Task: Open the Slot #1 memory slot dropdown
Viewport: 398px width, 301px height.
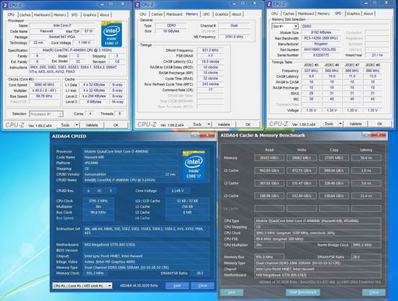Action: pyautogui.click(x=285, y=26)
